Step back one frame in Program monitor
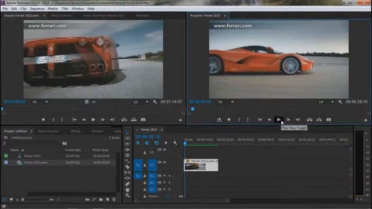The image size is (372, 209). pyautogui.click(x=269, y=120)
